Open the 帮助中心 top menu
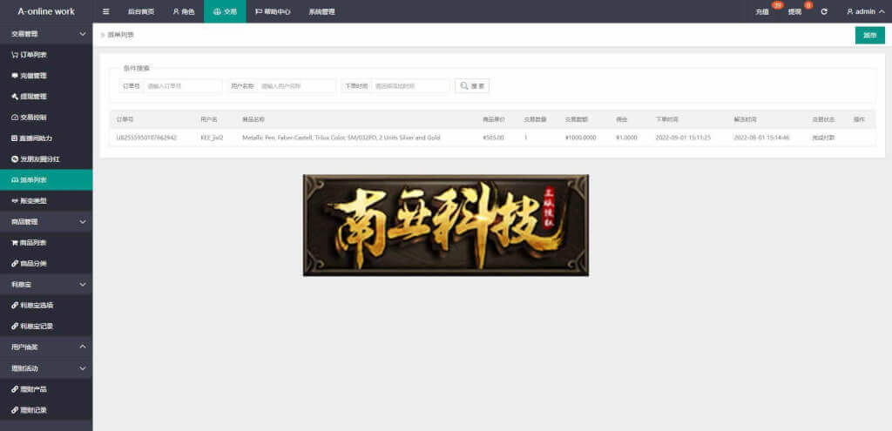 pos(273,11)
